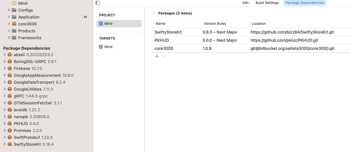The height and width of the screenshot is (152, 350).
Task: Click the Frameworks folder icon
Action: 14,38
